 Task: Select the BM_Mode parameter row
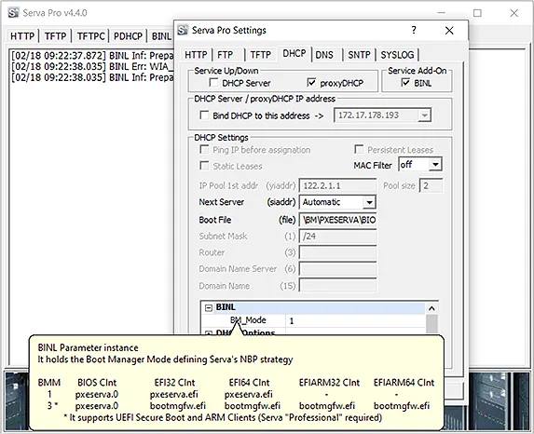pos(248,320)
